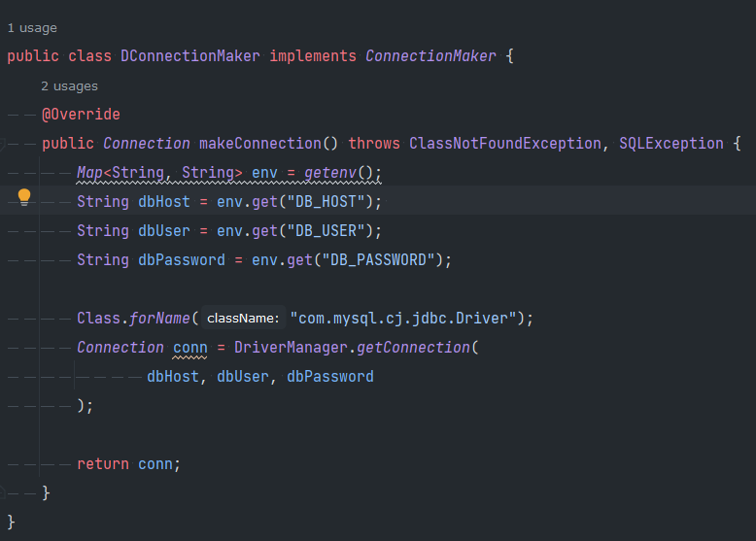This screenshot has height=541, width=756.
Task: Click the ConnectionMaker interface name
Action: coord(430,56)
